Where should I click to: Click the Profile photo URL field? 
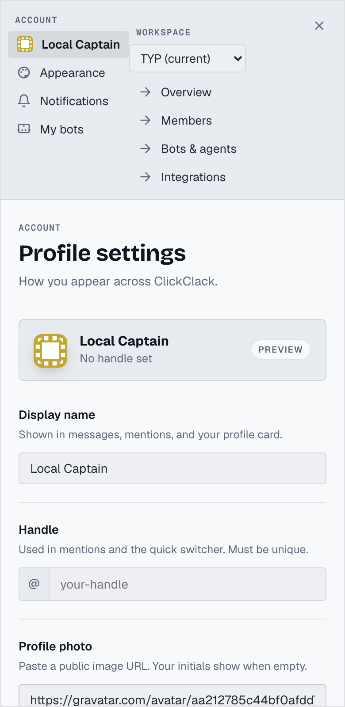click(172, 696)
